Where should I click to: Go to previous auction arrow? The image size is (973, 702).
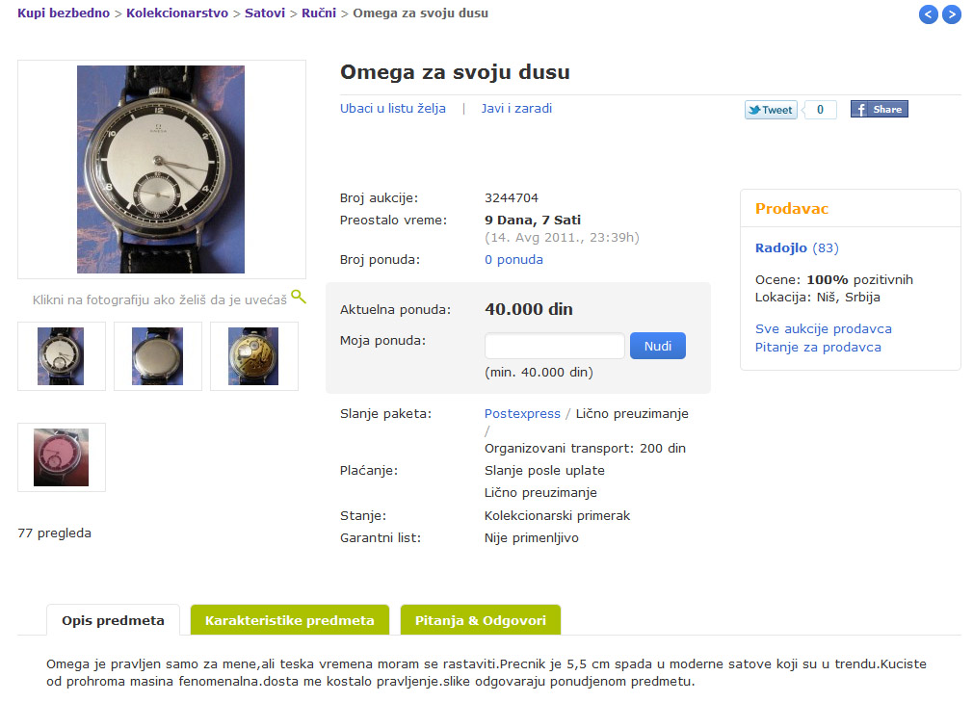928,14
